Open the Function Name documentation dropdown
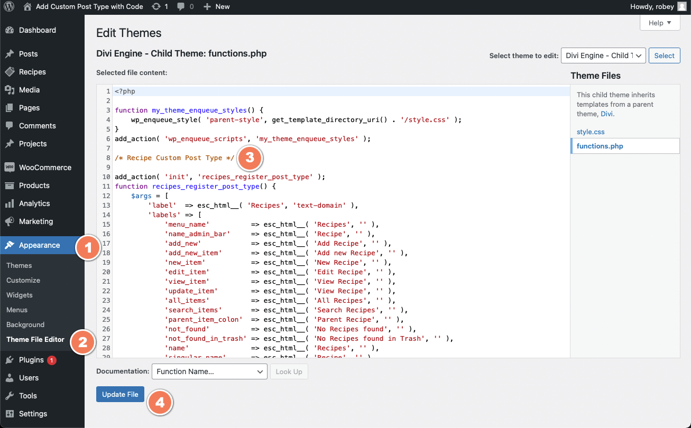This screenshot has height=428, width=691. [x=209, y=371]
